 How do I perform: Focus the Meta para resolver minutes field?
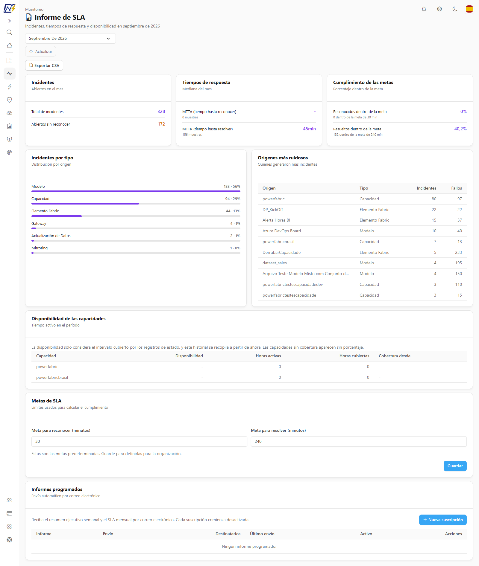point(359,441)
